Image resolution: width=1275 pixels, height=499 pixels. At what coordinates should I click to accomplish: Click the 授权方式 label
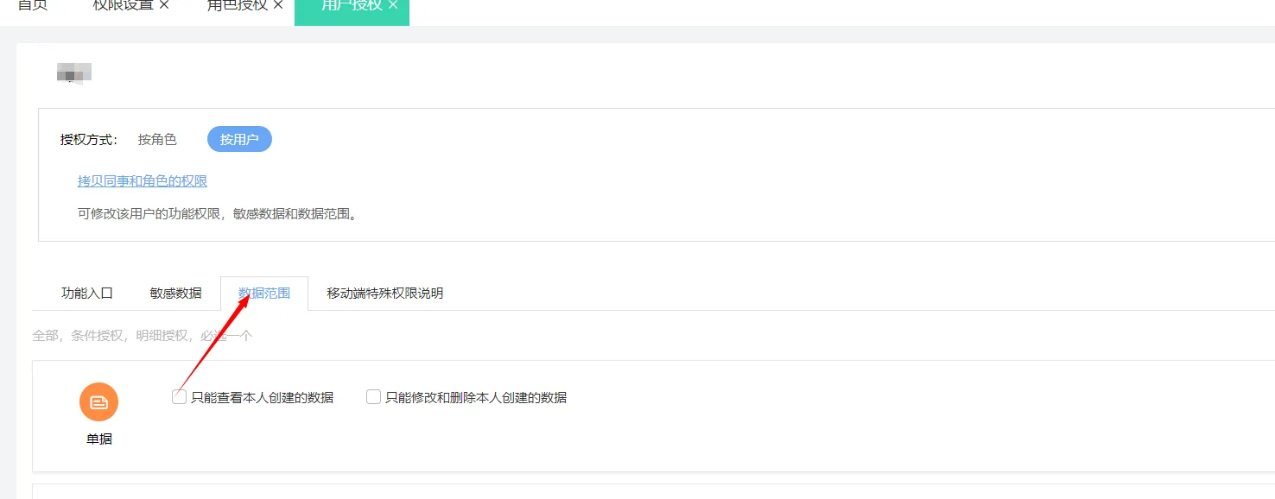(x=89, y=139)
